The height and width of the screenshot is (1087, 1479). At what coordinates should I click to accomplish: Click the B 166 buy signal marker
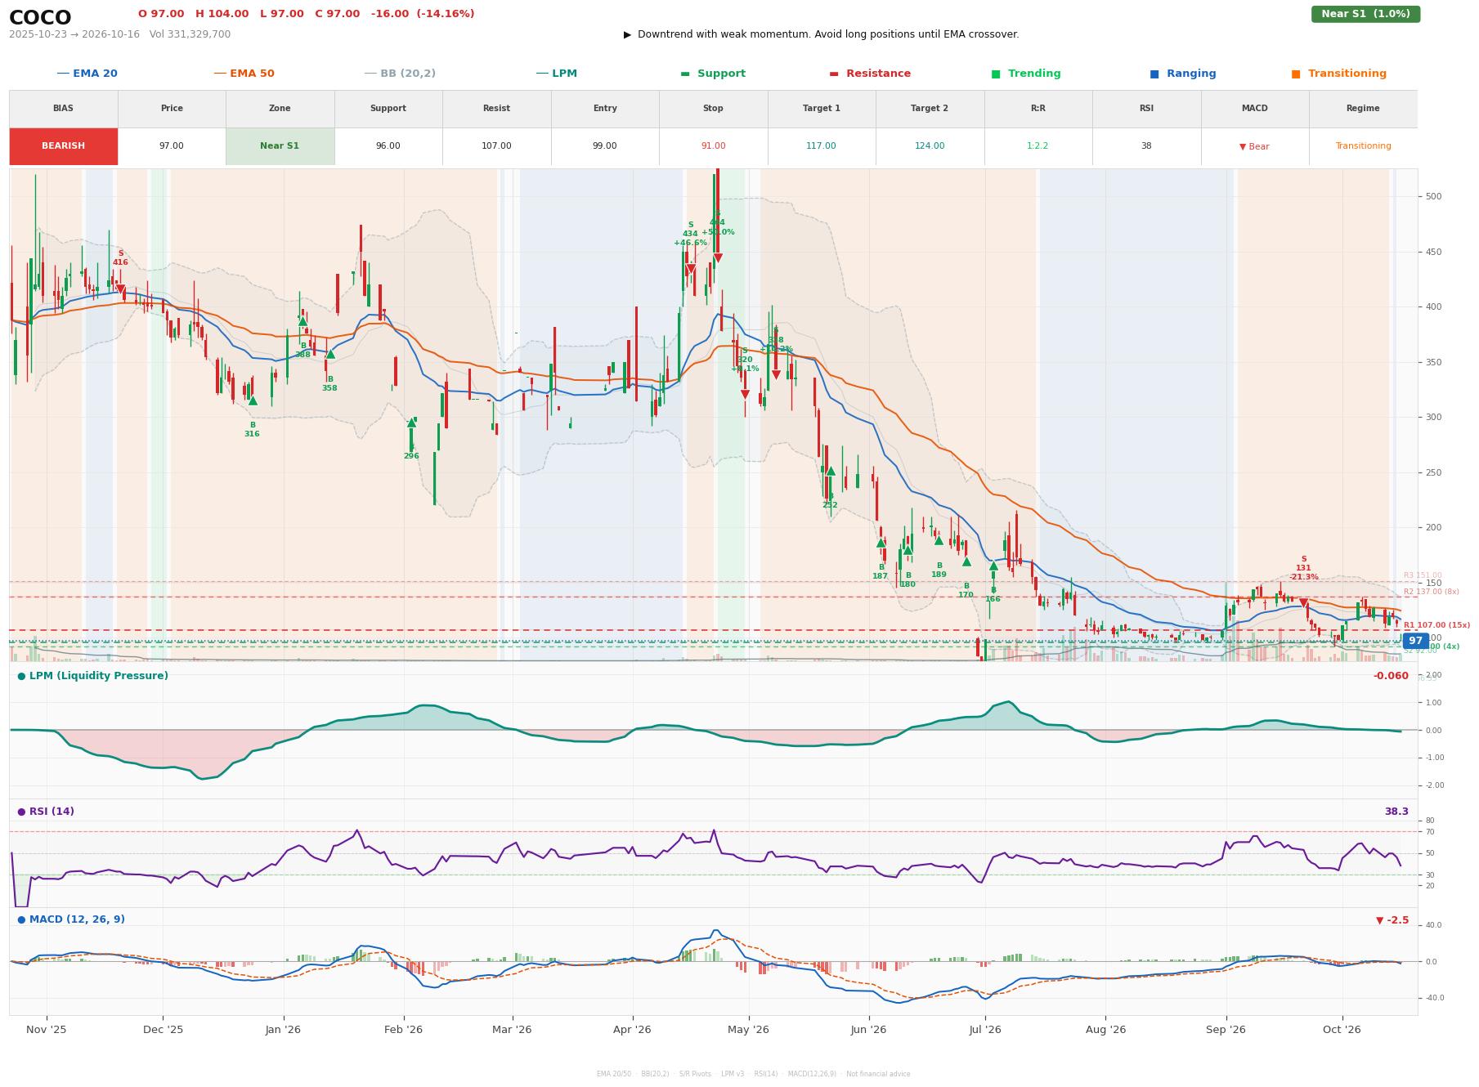coord(993,566)
